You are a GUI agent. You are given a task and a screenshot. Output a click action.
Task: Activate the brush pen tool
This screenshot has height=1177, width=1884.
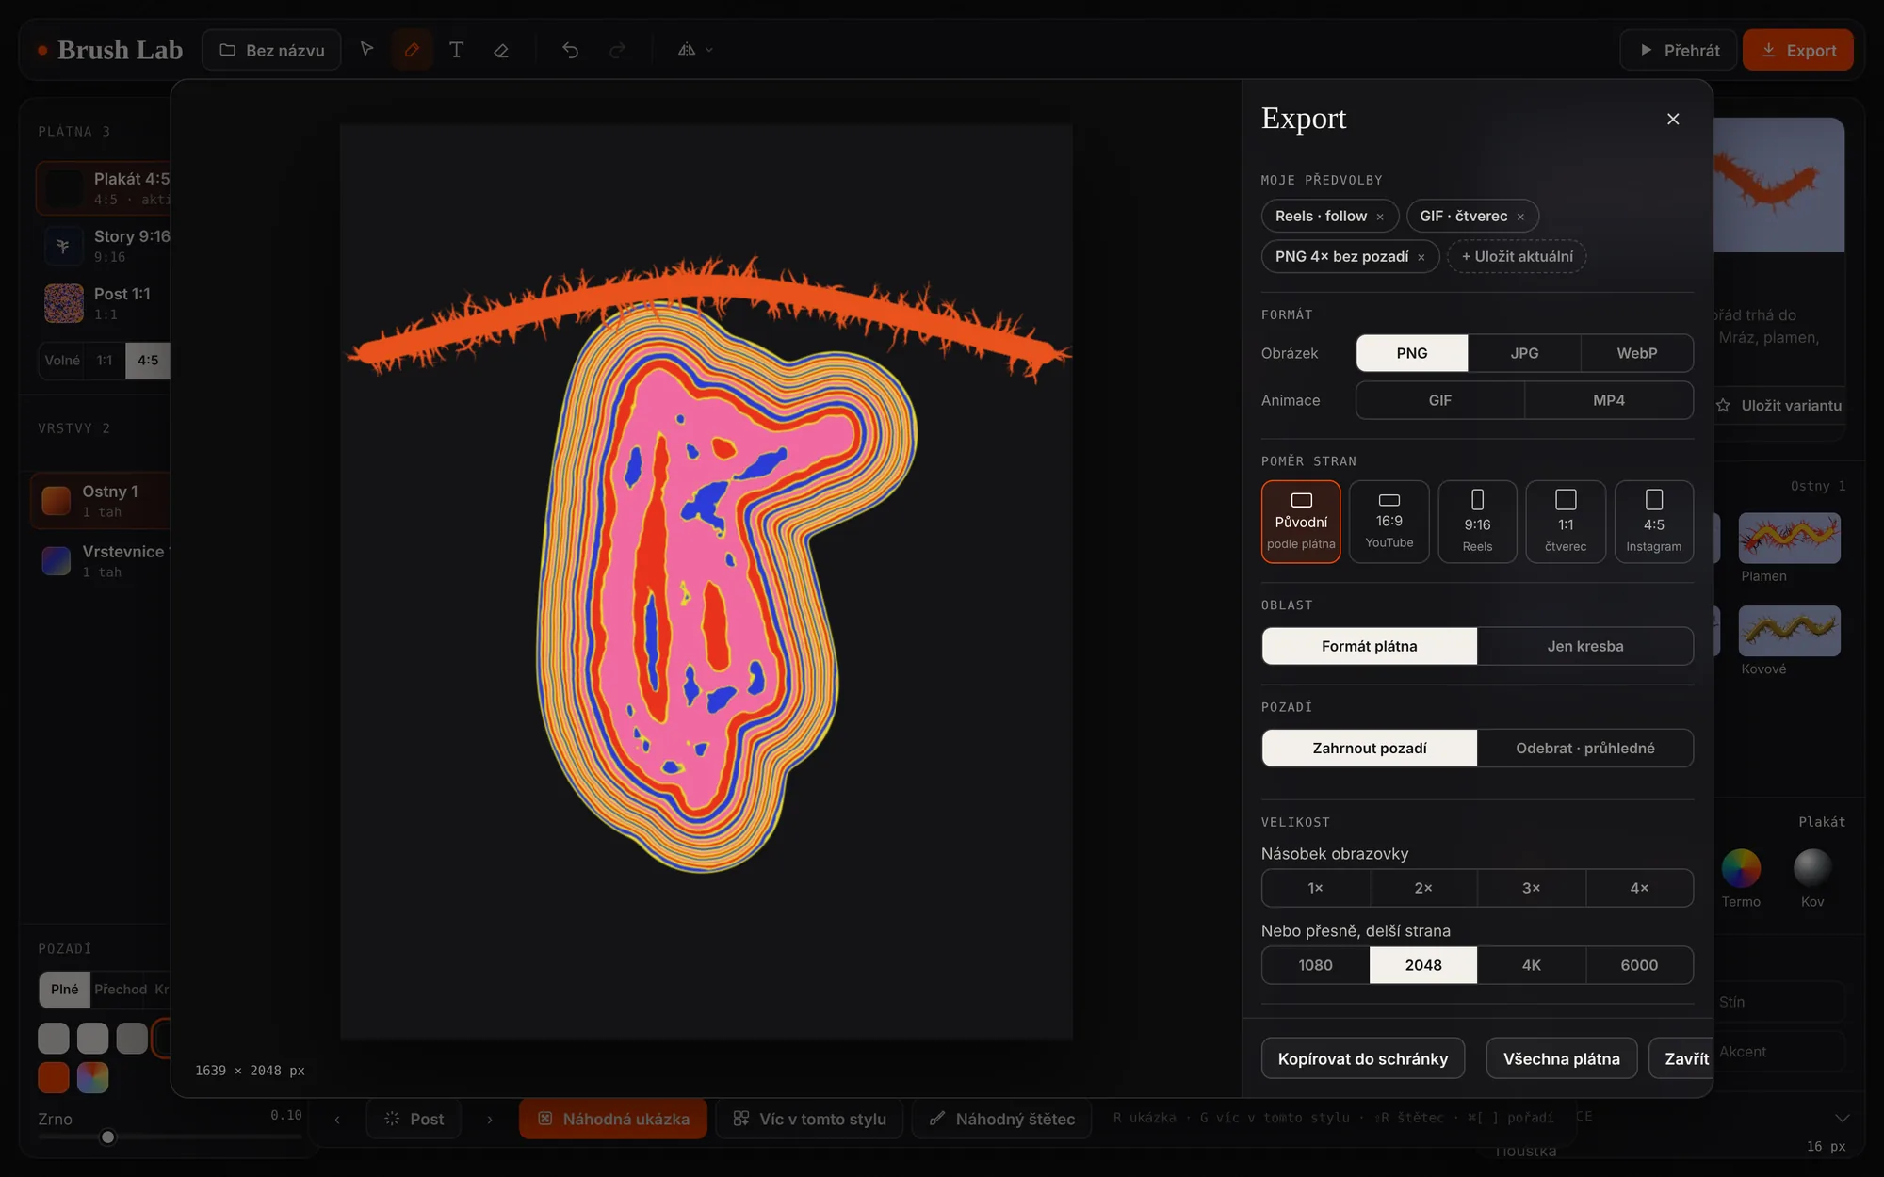point(412,49)
